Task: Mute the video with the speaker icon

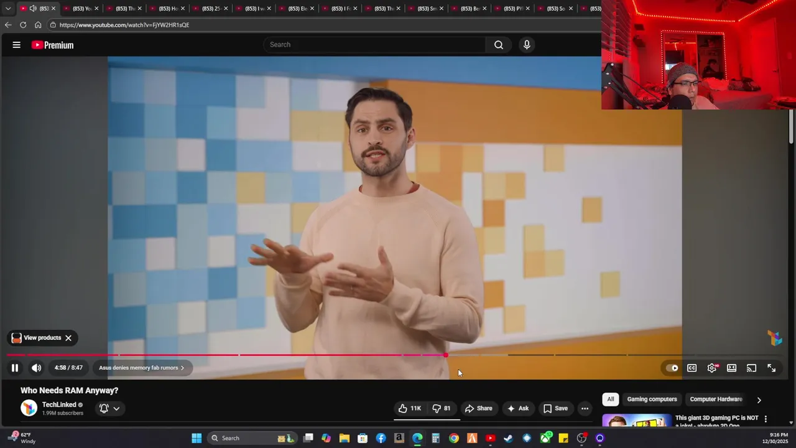Action: tap(37, 368)
